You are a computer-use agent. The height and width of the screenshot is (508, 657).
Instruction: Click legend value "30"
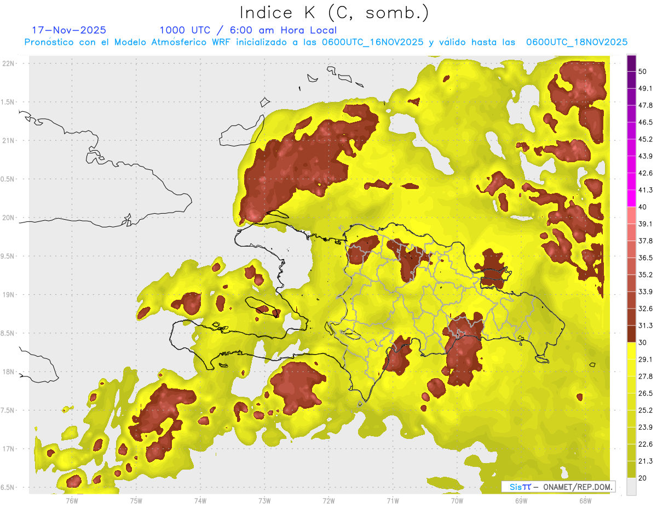pyautogui.click(x=643, y=343)
